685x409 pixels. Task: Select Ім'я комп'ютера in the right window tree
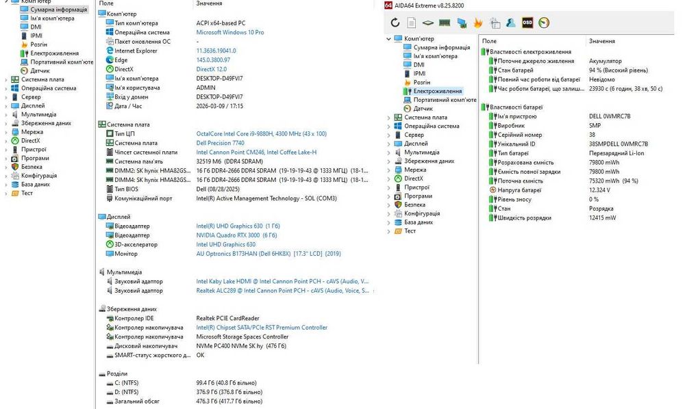pos(435,56)
